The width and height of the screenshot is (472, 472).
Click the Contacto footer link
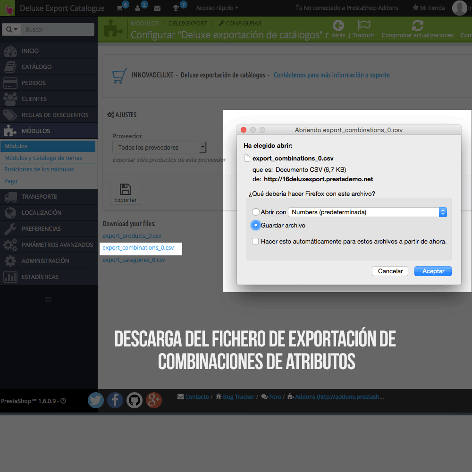tap(194, 397)
